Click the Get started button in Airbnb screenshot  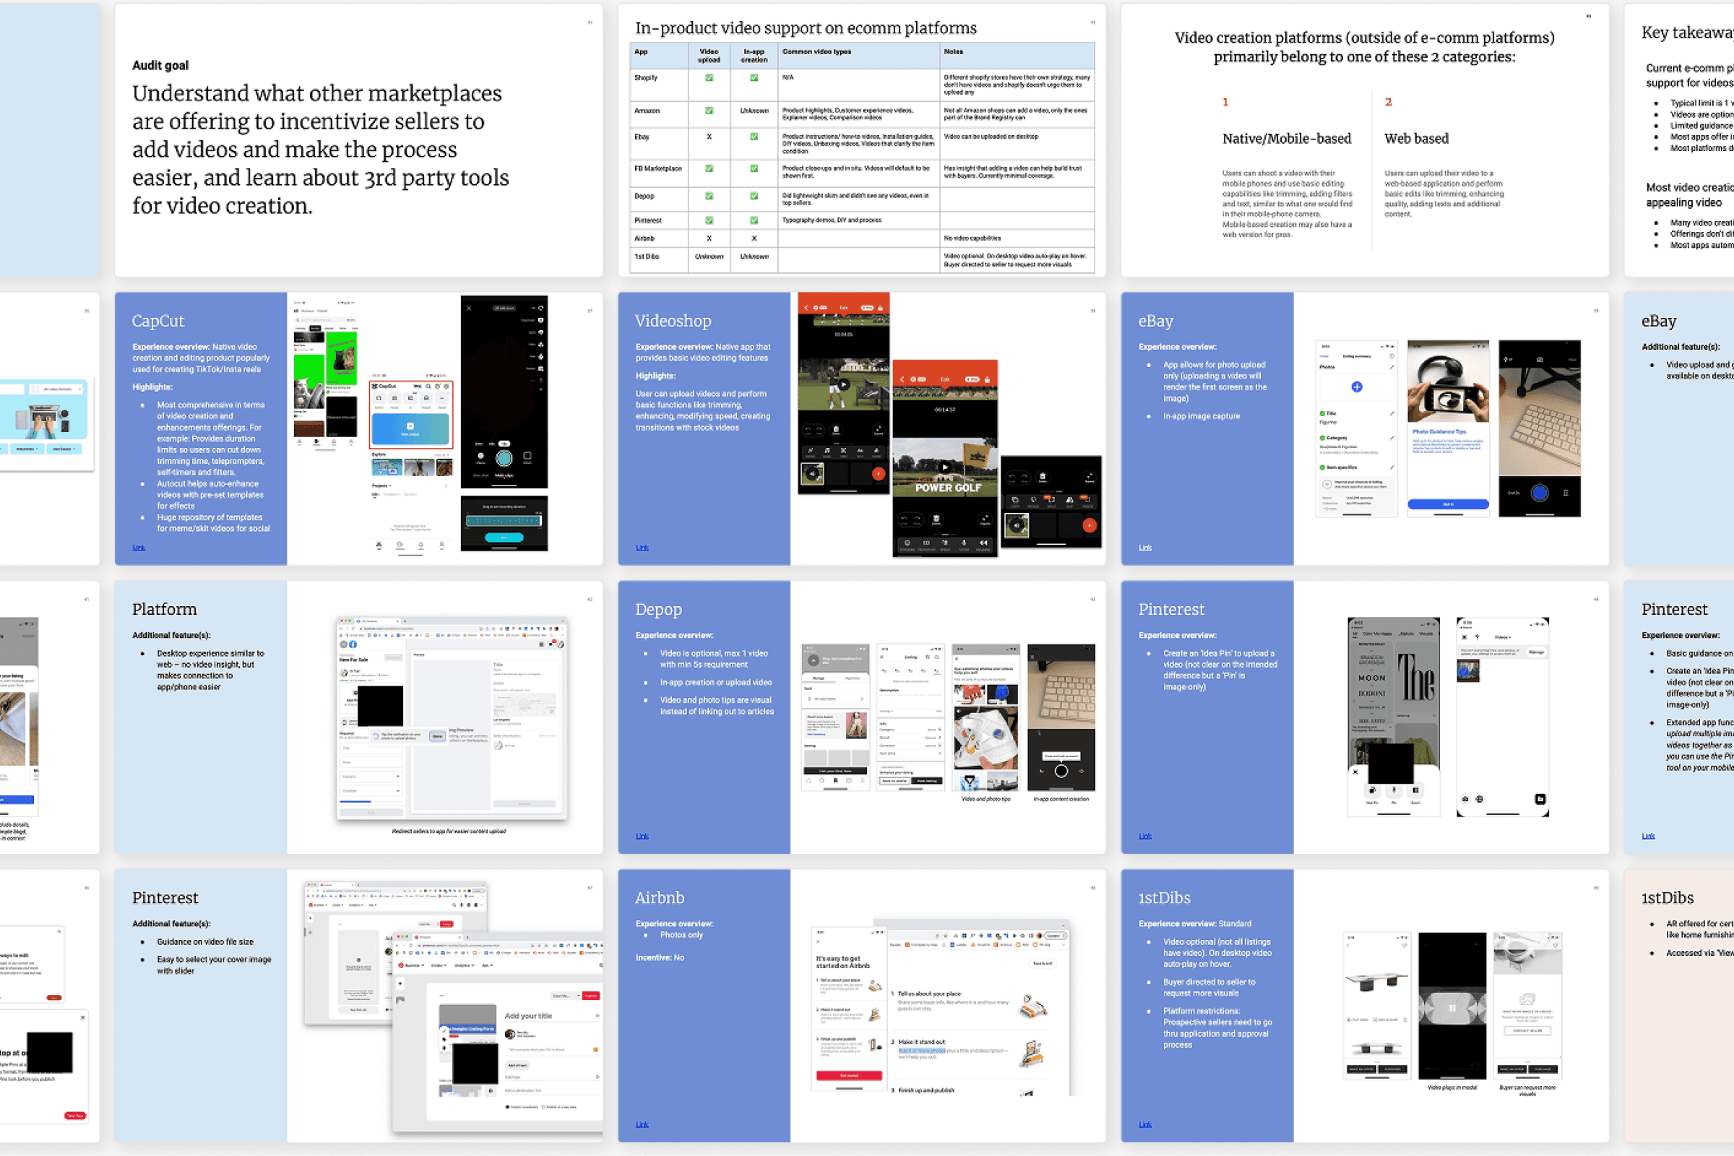coord(848,1076)
